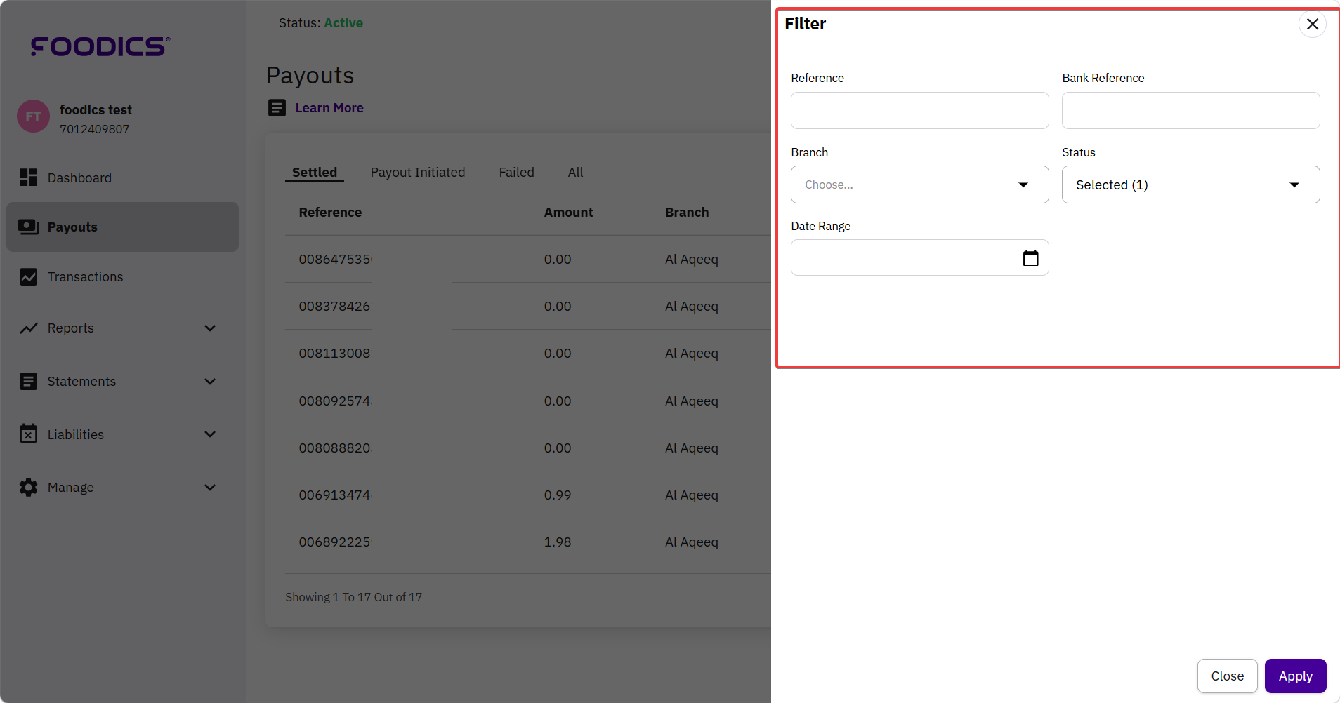Expand the Manage submenu chevron
The width and height of the screenshot is (1340, 703).
[209, 487]
